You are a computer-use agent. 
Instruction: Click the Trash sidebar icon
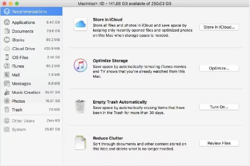pyautogui.click(x=7, y=110)
